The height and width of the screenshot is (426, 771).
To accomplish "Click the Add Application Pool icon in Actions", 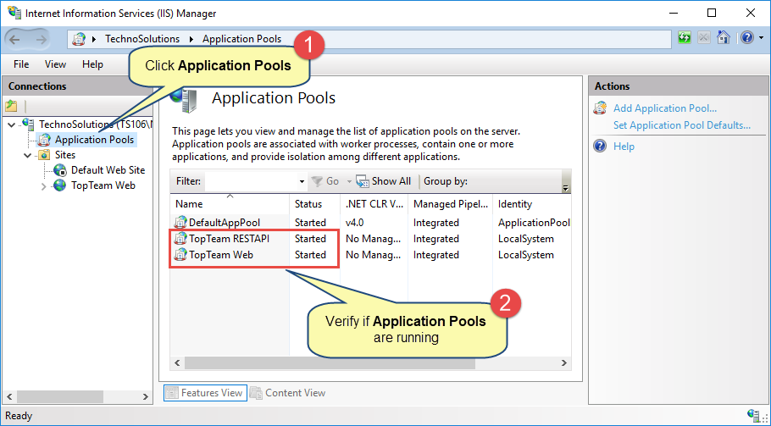I will coord(600,108).
